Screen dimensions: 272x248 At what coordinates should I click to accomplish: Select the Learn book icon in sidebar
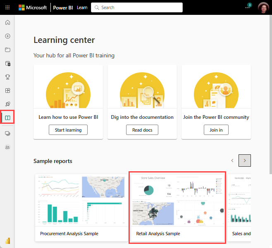(x=7, y=118)
